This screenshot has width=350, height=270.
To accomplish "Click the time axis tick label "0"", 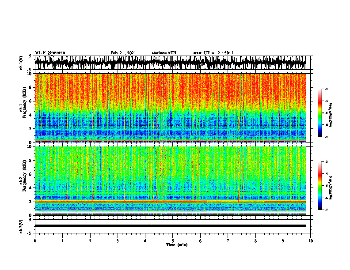I will (35, 241).
